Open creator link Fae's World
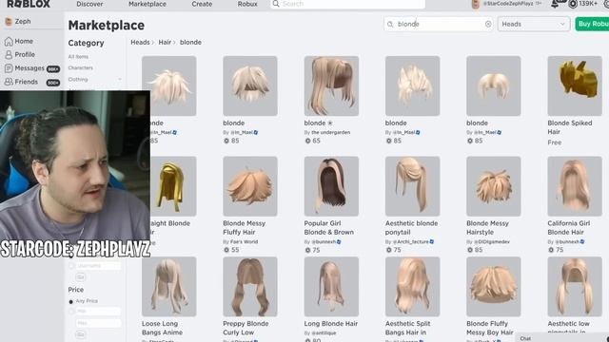 244,241
